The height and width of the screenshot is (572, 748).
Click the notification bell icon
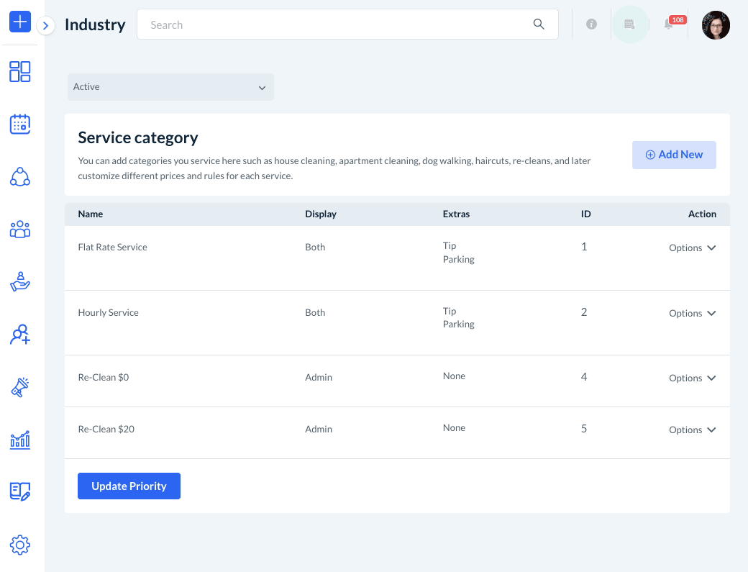point(669,24)
